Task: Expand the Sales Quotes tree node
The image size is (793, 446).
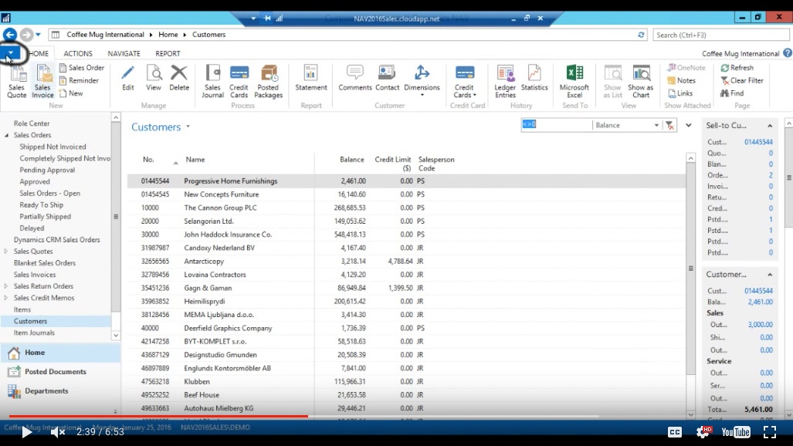Action: click(6, 252)
